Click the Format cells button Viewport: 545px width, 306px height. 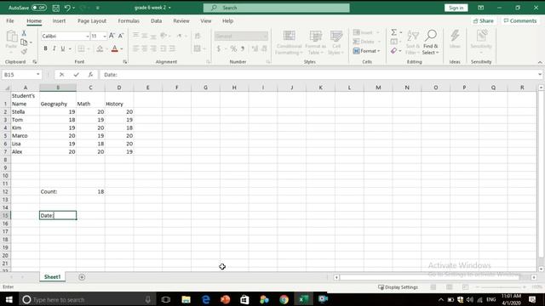point(367,51)
